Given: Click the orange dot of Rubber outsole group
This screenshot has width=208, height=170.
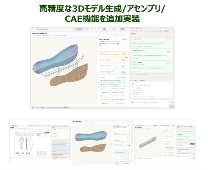Looking at the screenshot, I should tap(102, 85).
